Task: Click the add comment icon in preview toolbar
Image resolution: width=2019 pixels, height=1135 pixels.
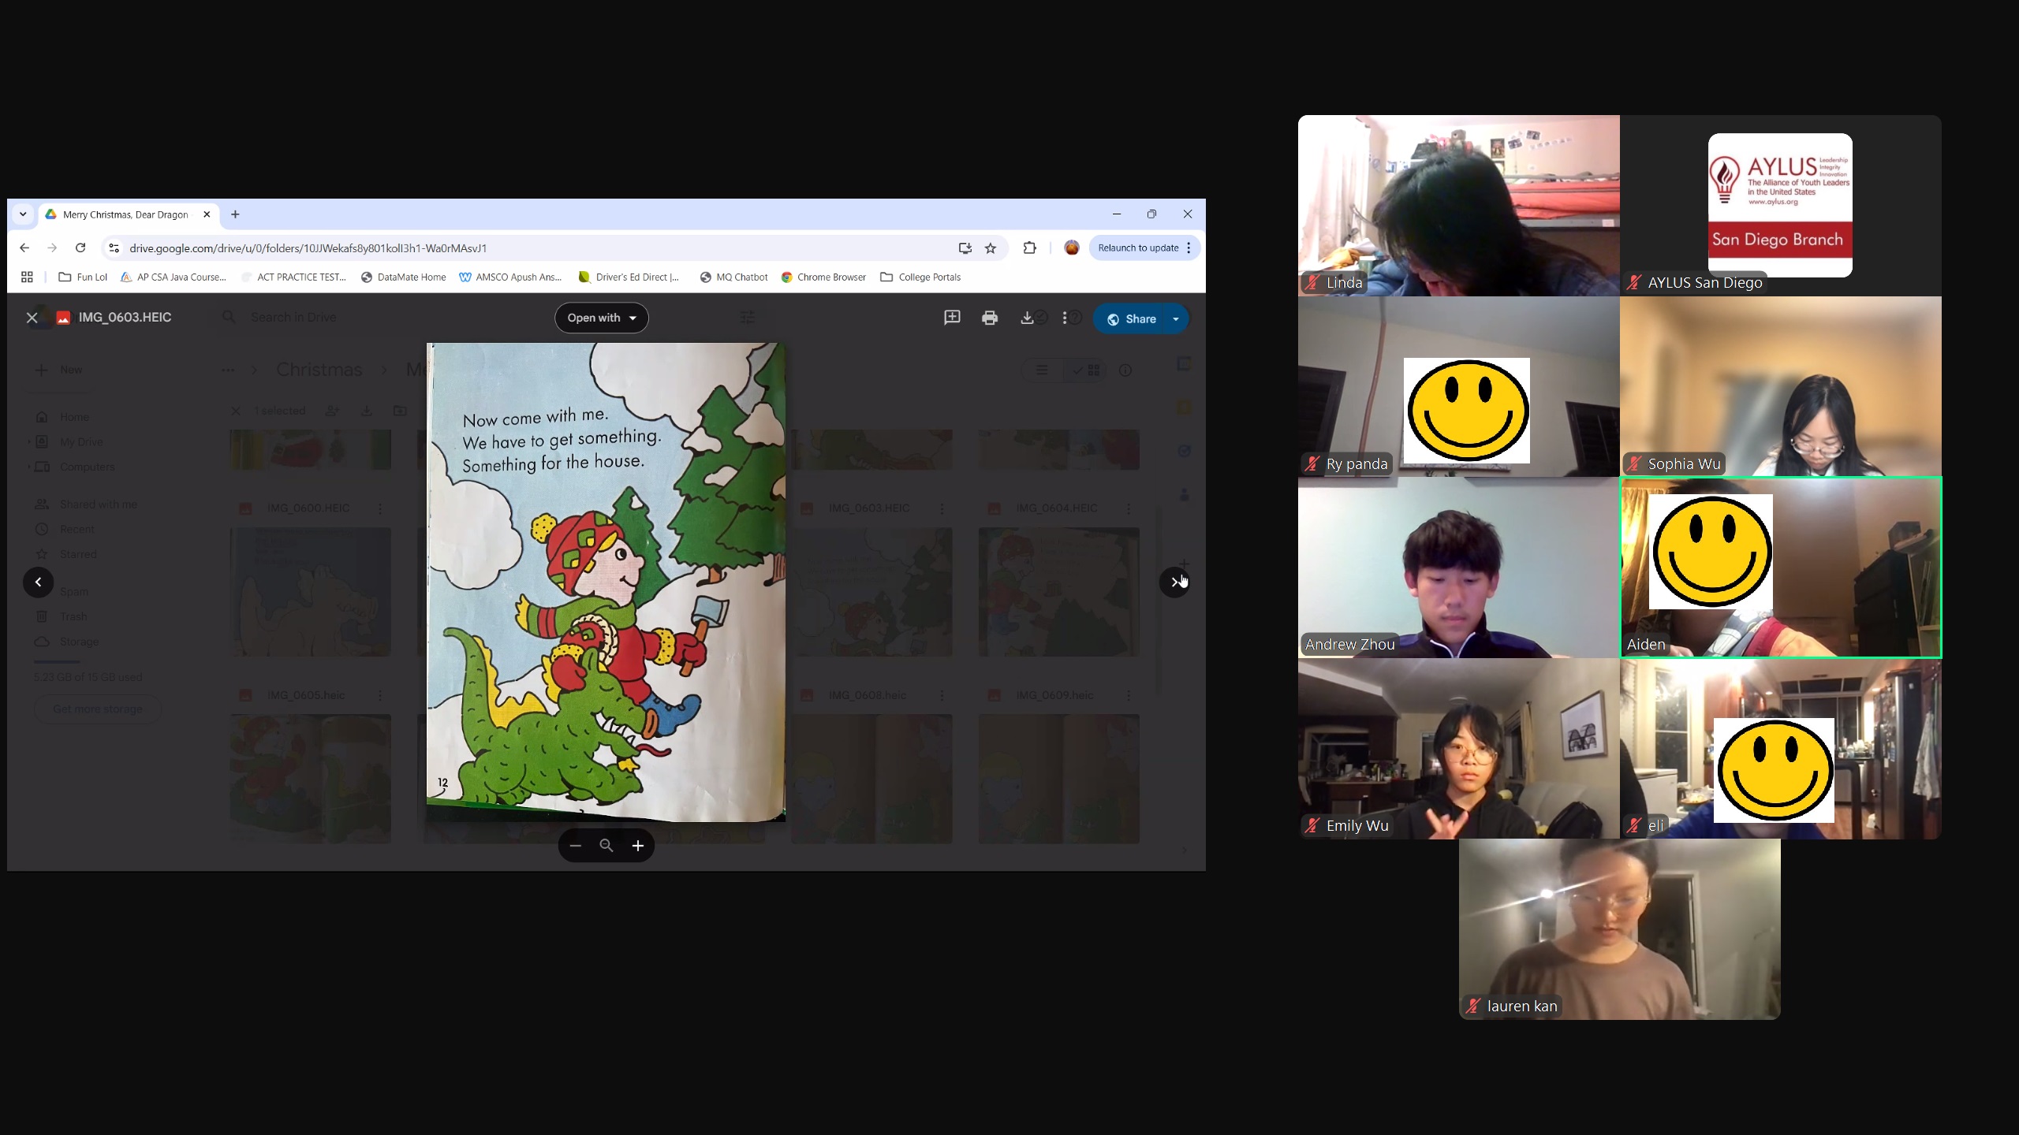Action: tap(952, 318)
